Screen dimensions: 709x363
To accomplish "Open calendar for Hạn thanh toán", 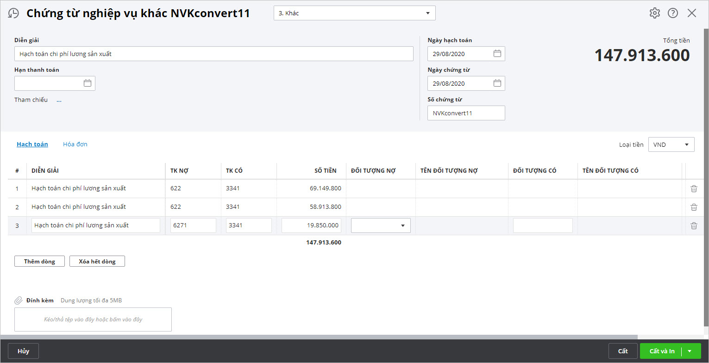I will 87,83.
